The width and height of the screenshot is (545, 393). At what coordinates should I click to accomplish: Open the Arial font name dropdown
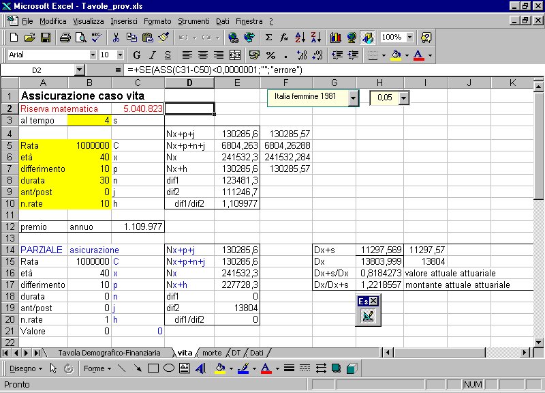[x=93, y=55]
